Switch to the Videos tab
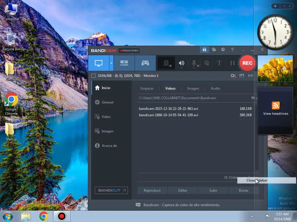This screenshot has height=222, width=297. click(170, 88)
